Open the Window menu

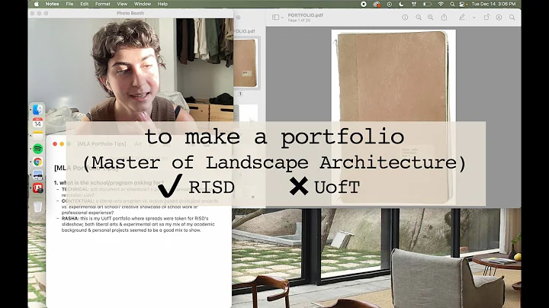[143, 4]
